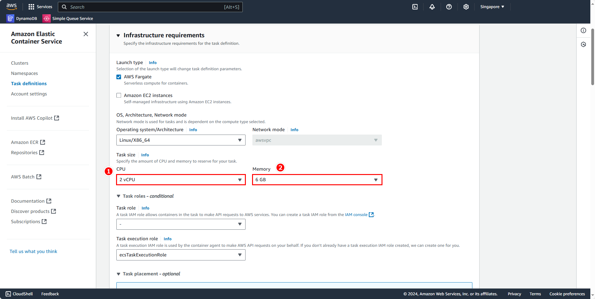Click Info next to Operating system/Architecture
Screen dimensions: 595x299
tap(193, 130)
